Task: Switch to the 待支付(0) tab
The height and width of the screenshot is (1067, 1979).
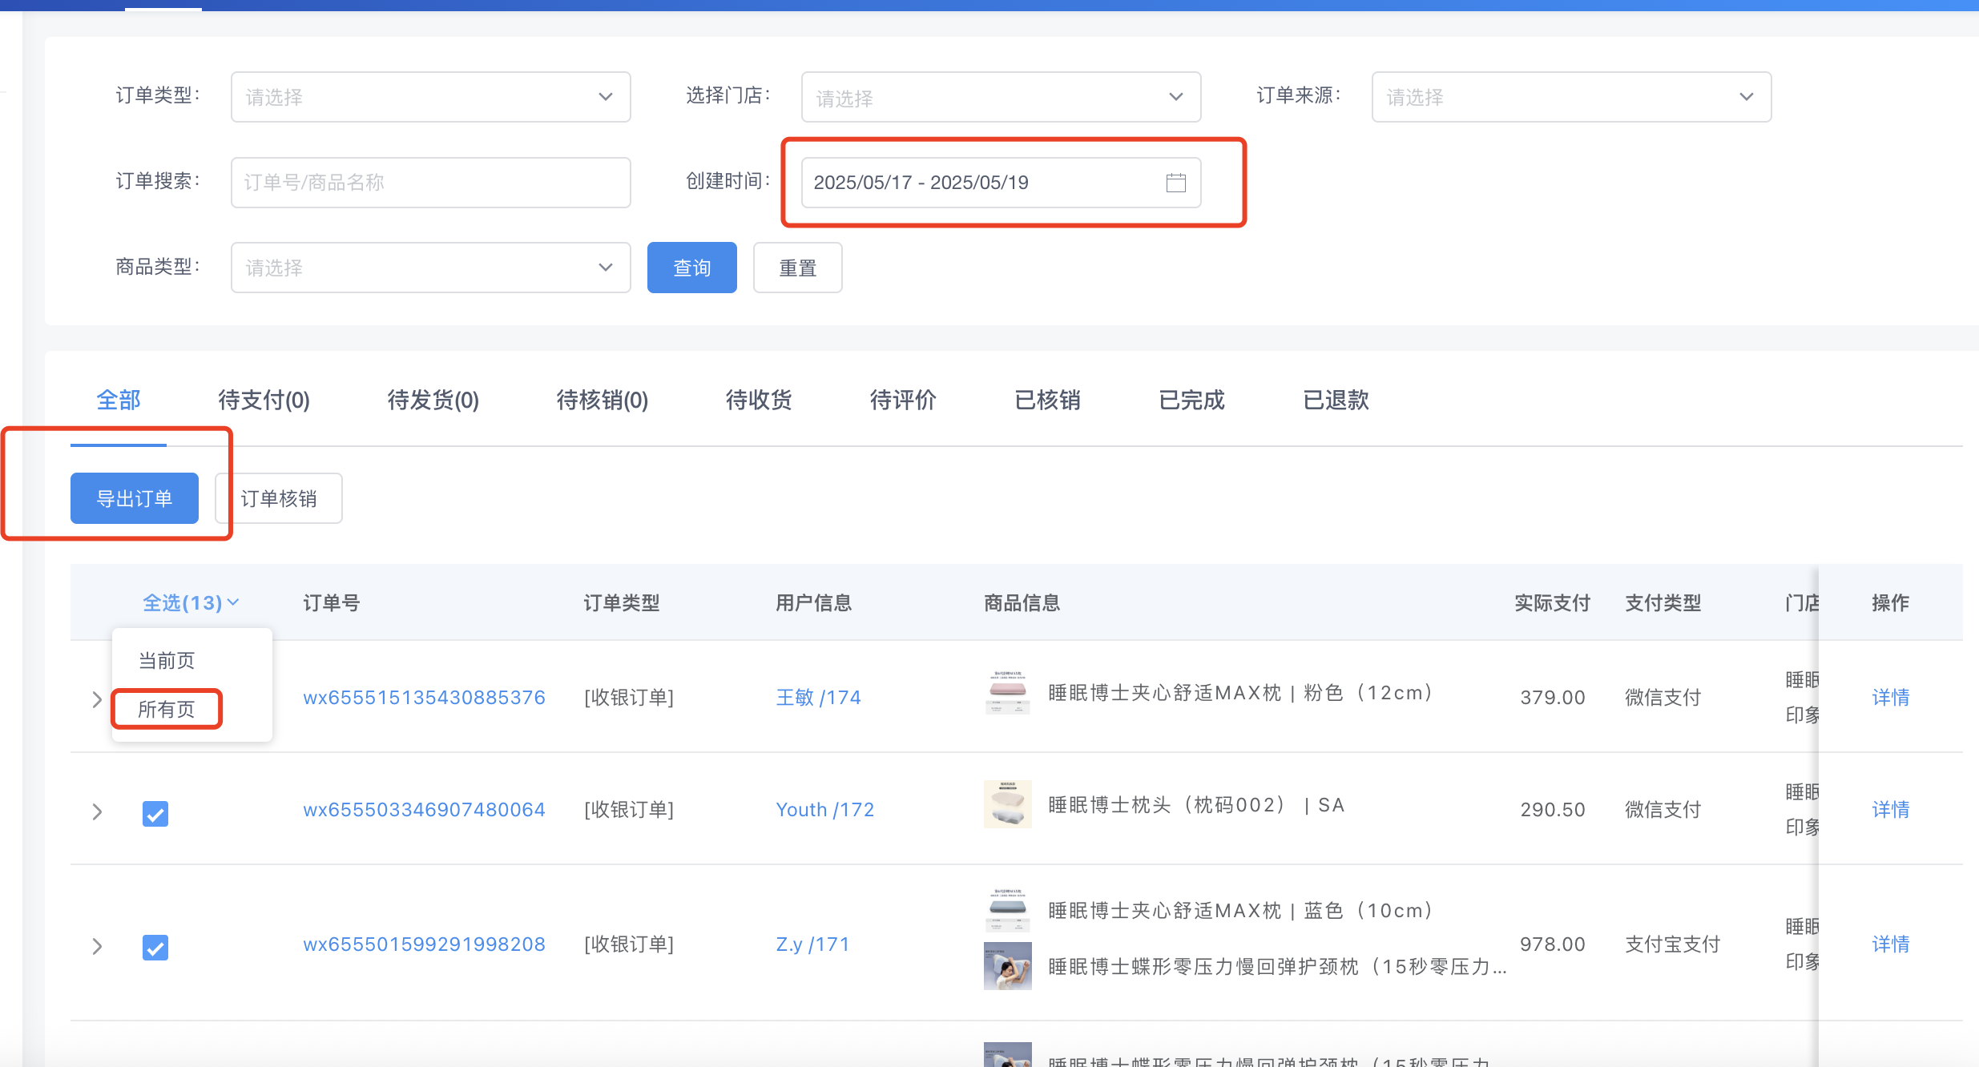Action: click(264, 400)
